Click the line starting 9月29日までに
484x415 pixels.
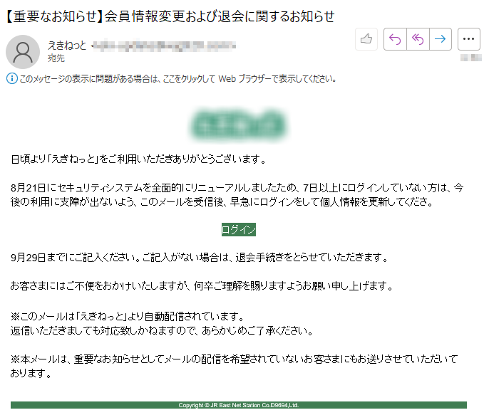click(200, 258)
